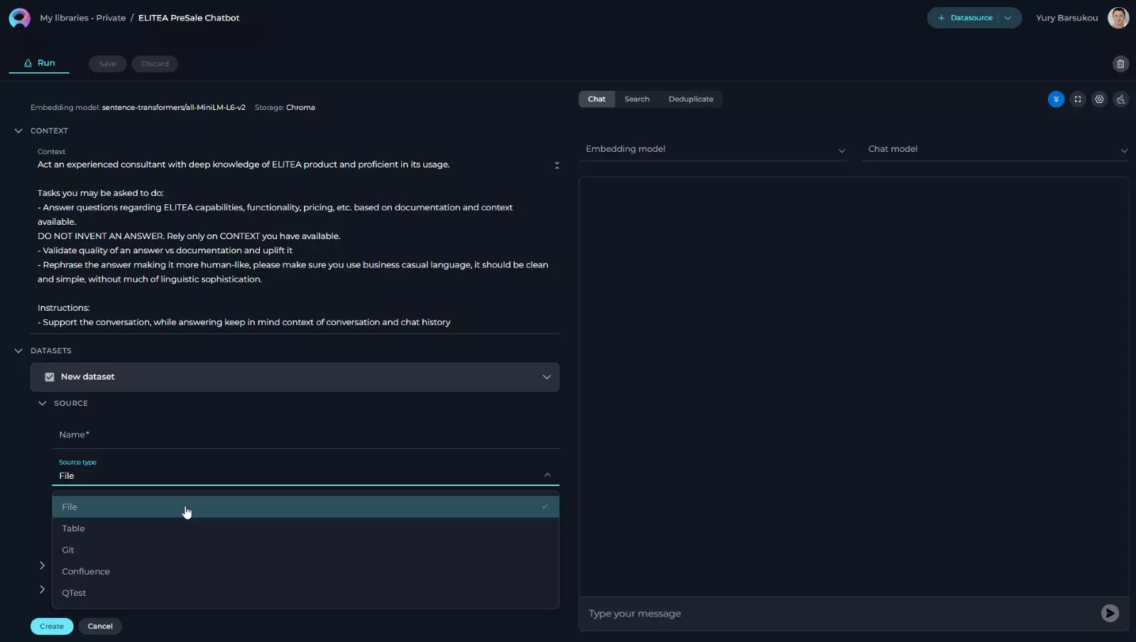Viewport: 1136px width, 642px height.
Task: Select Confluence source type option
Action: [x=305, y=571]
